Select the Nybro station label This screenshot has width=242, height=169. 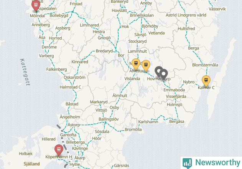[x=189, y=82]
